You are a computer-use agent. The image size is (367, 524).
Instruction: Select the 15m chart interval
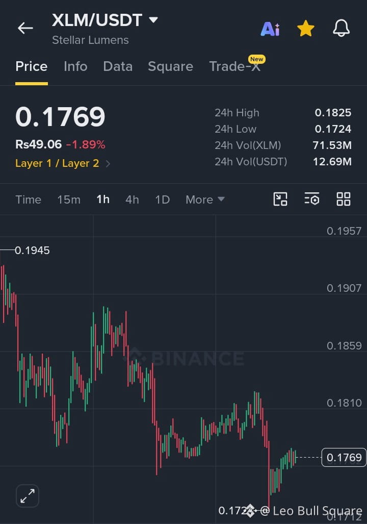(x=69, y=199)
